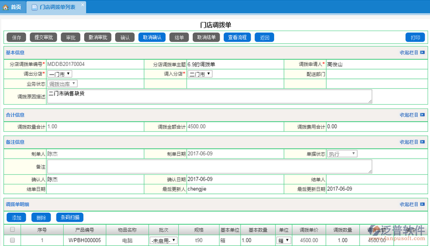Tick the checkbox for row 1 电脑
430x246 pixels.
tap(12, 240)
